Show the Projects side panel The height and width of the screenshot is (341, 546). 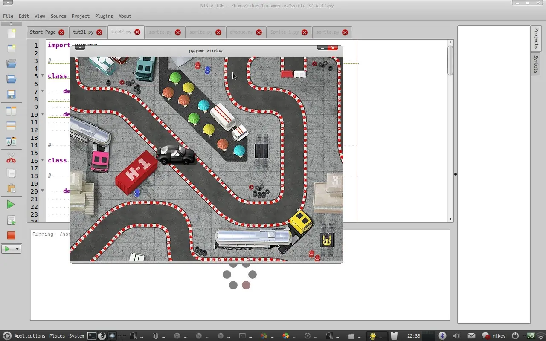536,38
